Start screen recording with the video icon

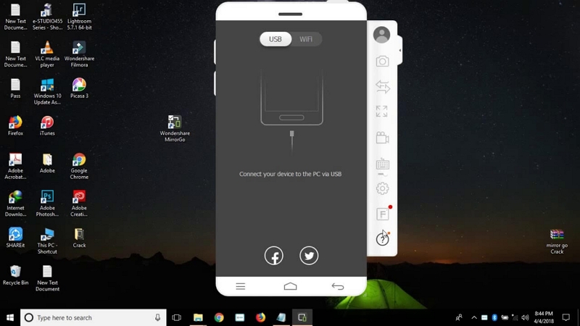[x=382, y=138]
